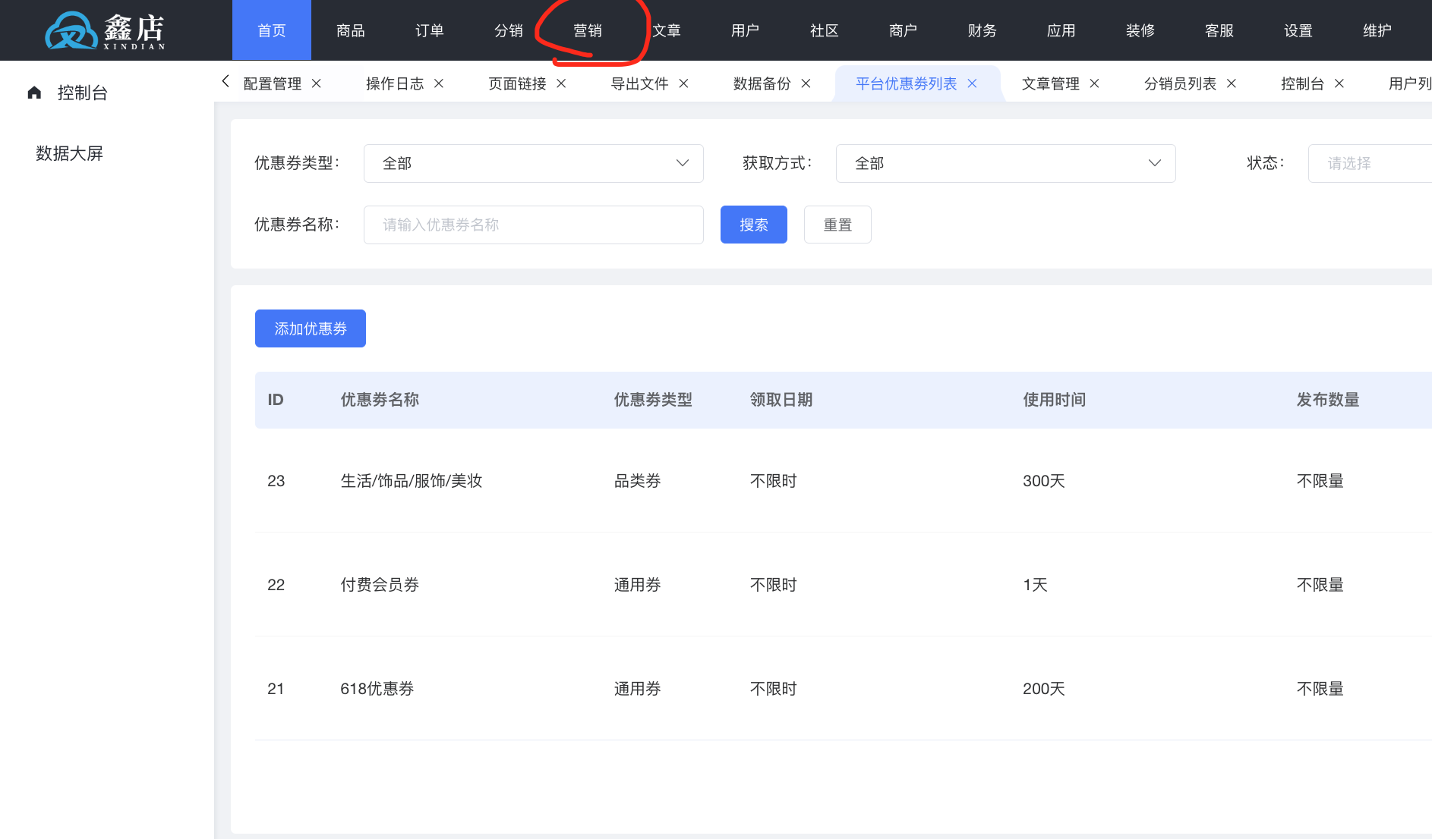Click the 领取日期 column header
1432x839 pixels.
(781, 400)
